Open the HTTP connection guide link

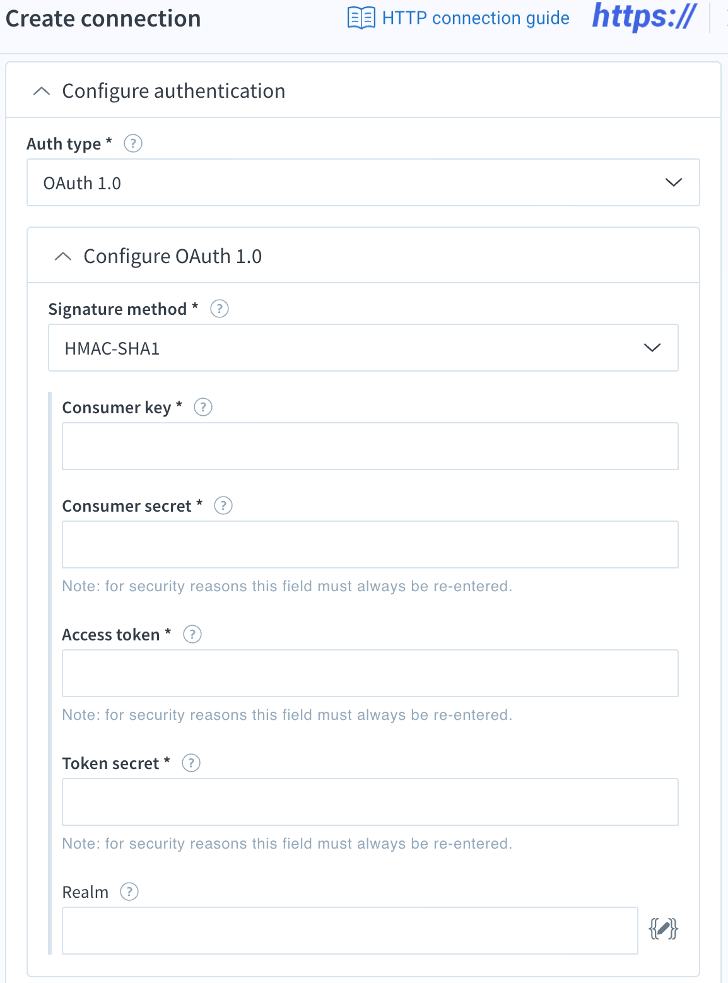[x=476, y=18]
